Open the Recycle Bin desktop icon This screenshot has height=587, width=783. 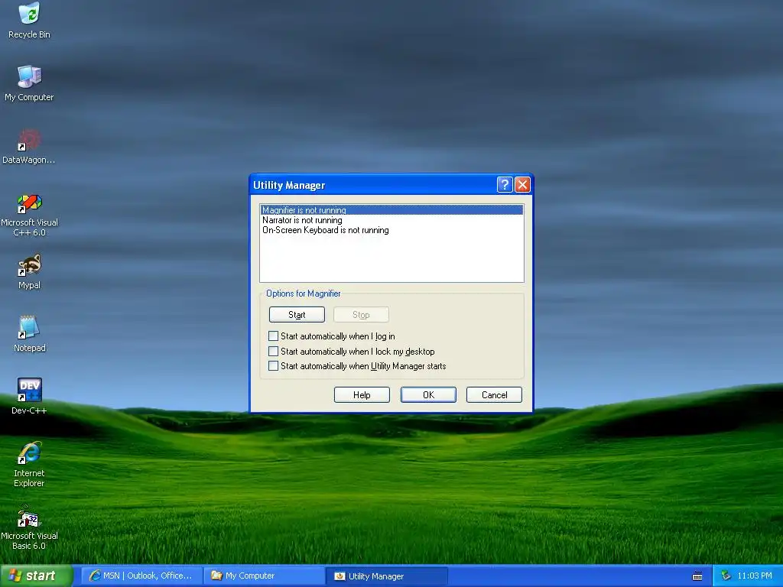click(x=29, y=21)
